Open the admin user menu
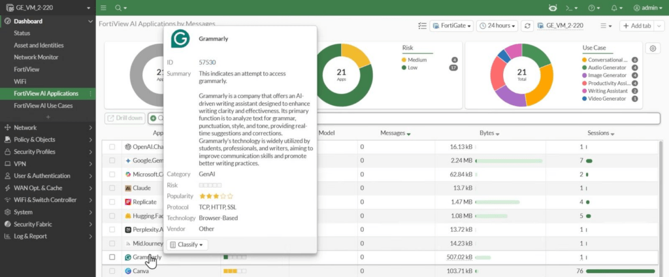 [648, 8]
